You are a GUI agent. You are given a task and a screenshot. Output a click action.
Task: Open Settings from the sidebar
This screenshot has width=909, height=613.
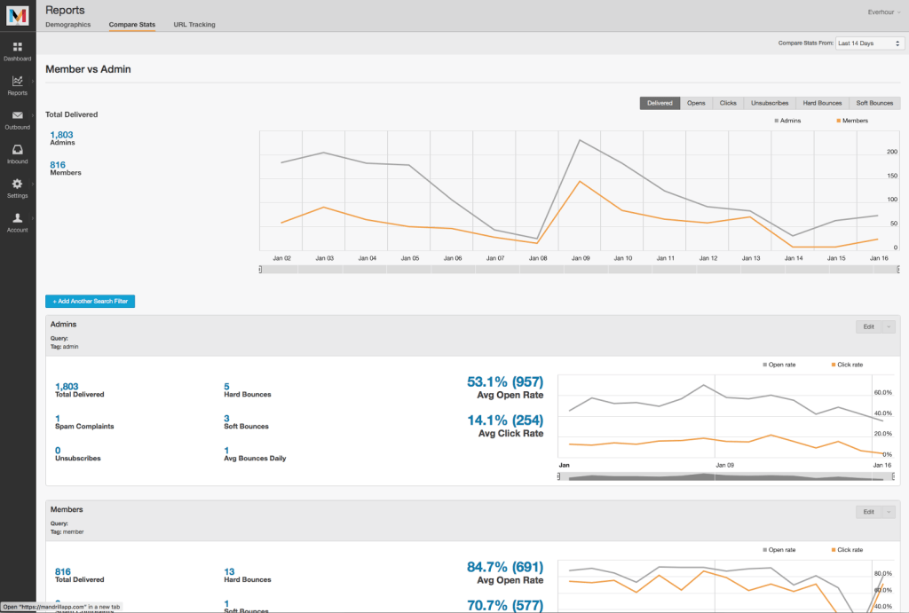pos(17,188)
